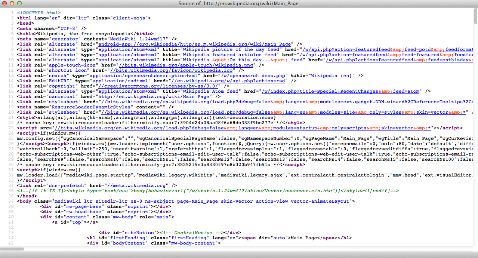
Task: Click the 'MediaWiki 1.24wmf17' generator value
Action: (x=138, y=39)
